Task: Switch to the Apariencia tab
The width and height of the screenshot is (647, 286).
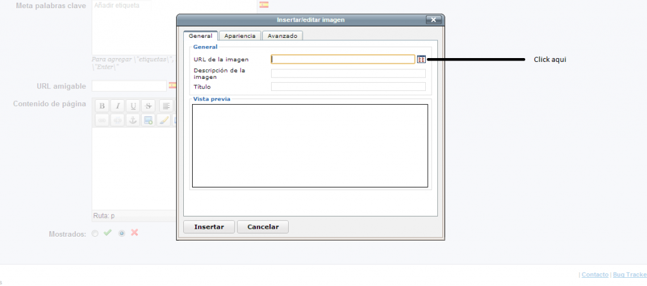Action: click(x=239, y=36)
